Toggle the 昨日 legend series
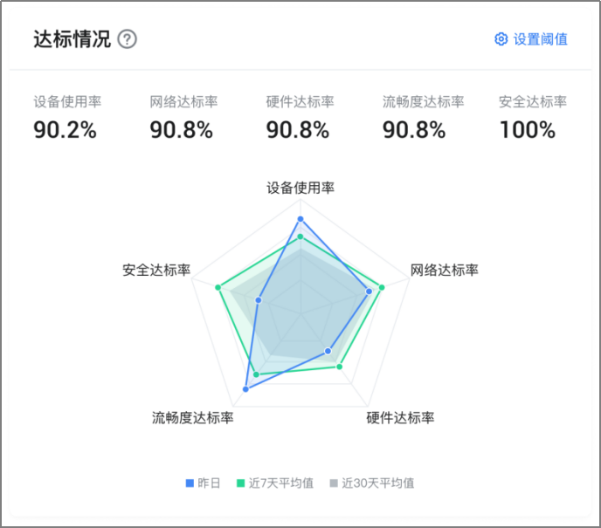Viewport: 601px width, 528px height. 204,483
